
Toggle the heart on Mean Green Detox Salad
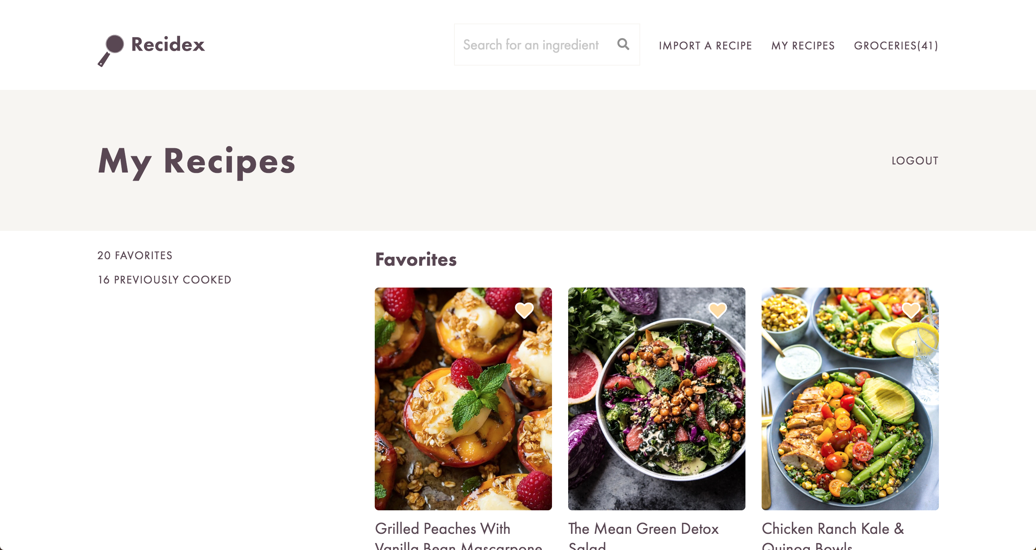718,310
